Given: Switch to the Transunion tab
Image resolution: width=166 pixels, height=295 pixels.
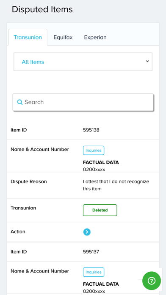Looking at the screenshot, I should point(28,37).
